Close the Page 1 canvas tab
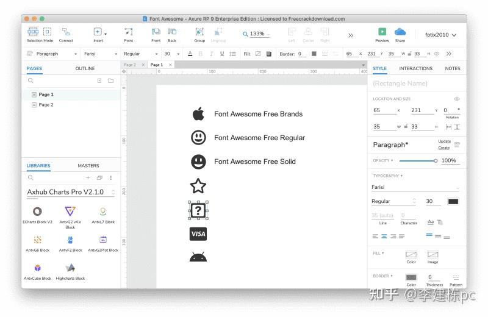 tap(170, 65)
